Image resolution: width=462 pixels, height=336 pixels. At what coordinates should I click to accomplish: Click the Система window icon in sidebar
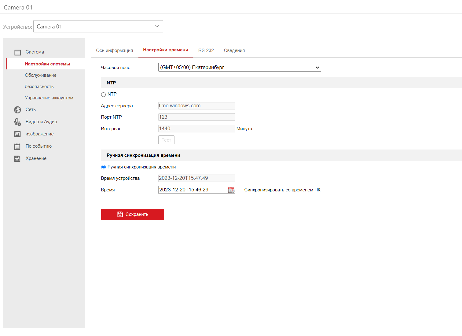point(18,52)
